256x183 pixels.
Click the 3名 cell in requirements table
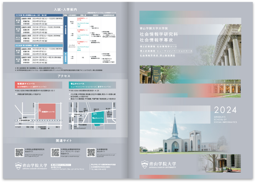(x=83, y=58)
